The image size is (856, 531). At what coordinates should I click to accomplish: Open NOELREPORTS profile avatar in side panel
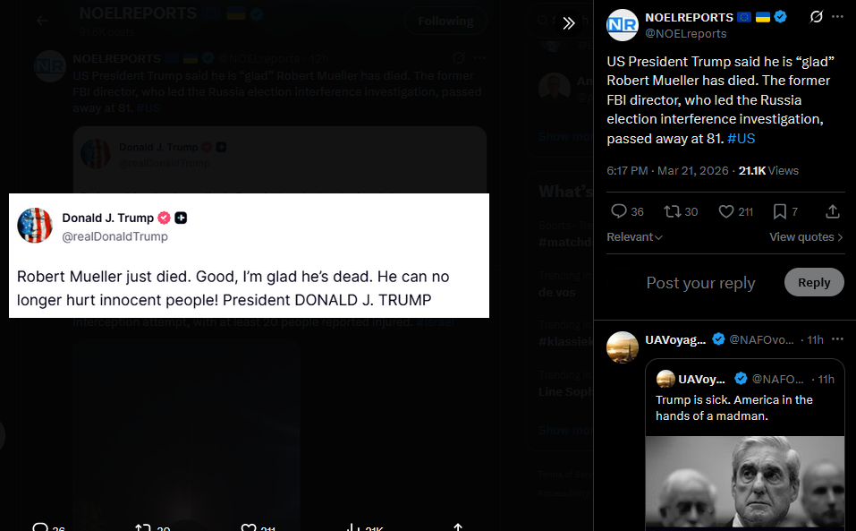click(622, 25)
